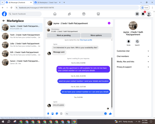Close the Marketplace browser tab
Image resolution: width=155 pixels, height=124 pixels.
click(60, 2)
